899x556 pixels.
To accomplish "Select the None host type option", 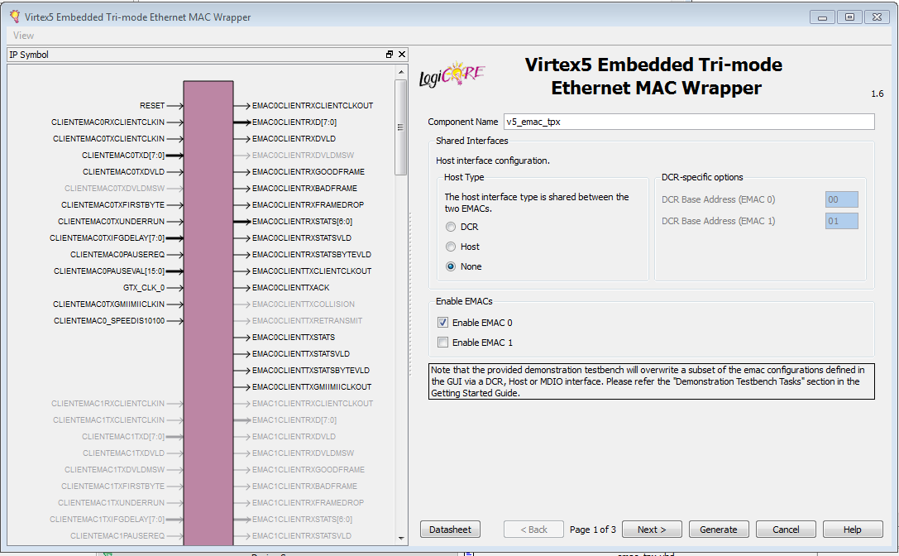I will tap(451, 266).
